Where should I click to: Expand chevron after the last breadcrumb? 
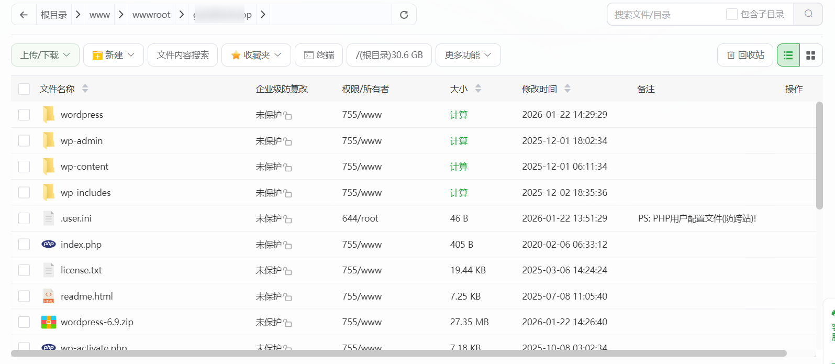[263, 15]
